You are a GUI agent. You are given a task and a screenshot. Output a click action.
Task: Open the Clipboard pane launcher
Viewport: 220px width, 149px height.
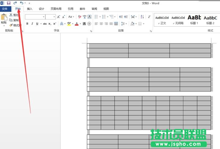click(22, 31)
